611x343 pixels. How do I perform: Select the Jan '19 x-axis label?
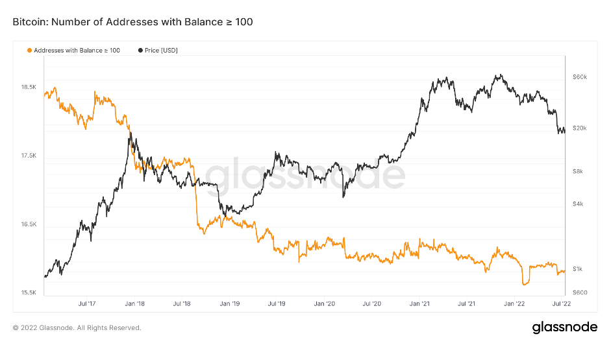pyautogui.click(x=230, y=303)
